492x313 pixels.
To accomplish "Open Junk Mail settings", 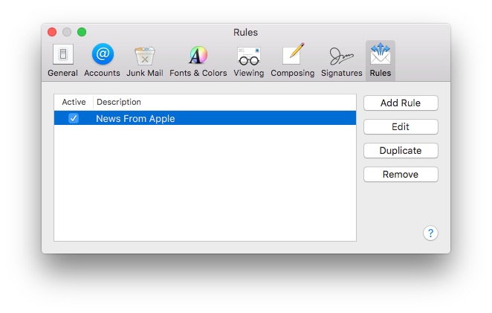I will coord(144,59).
